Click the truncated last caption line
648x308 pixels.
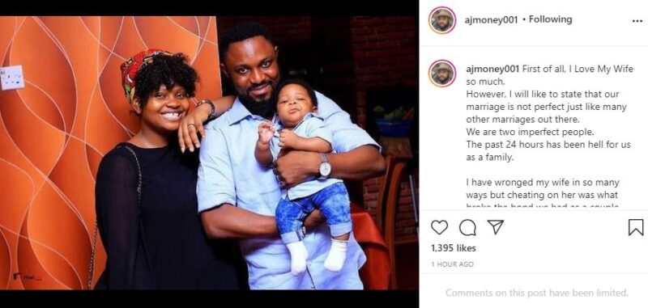(x=542, y=206)
